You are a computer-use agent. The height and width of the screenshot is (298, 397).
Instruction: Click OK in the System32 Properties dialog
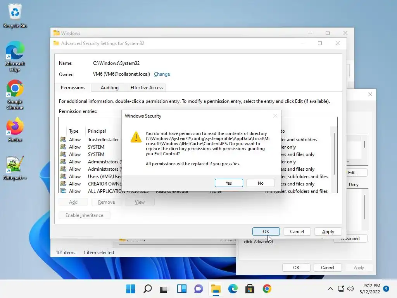click(296, 268)
